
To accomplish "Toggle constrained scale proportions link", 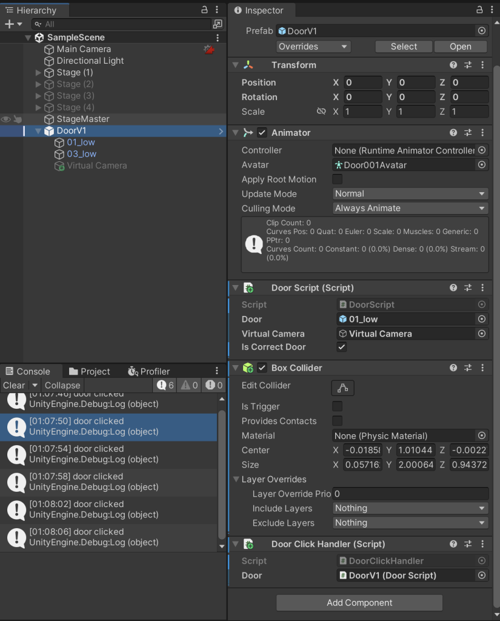I will [321, 112].
